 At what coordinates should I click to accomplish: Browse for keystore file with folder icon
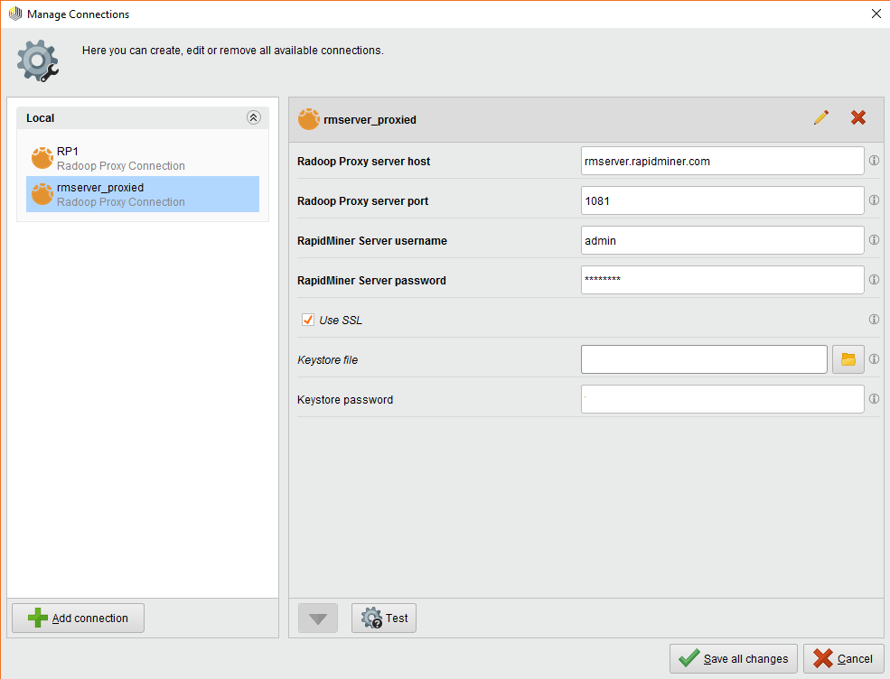tap(848, 359)
